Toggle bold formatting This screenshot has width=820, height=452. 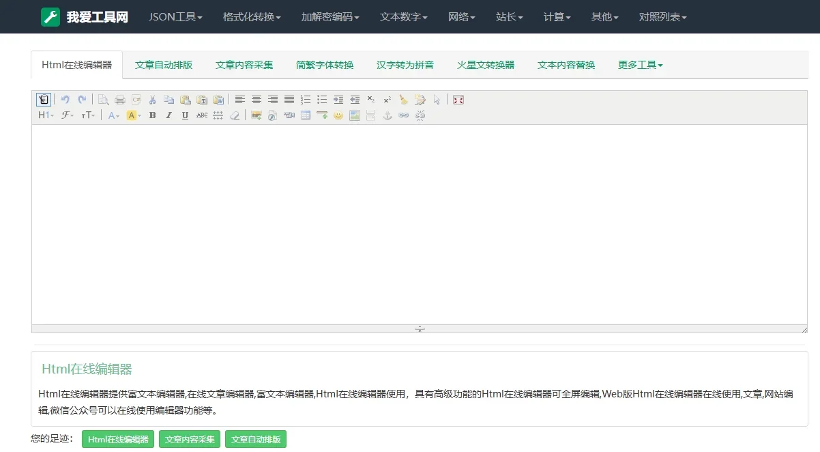pos(152,115)
